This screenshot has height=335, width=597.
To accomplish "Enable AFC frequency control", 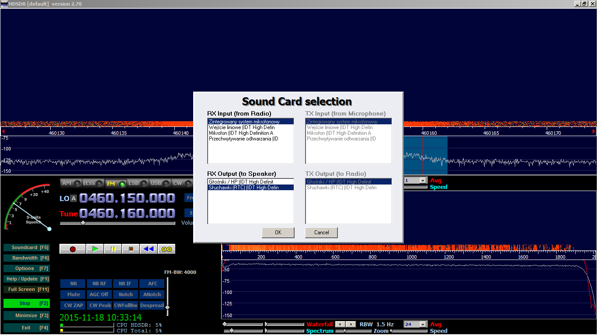I will (152, 284).
